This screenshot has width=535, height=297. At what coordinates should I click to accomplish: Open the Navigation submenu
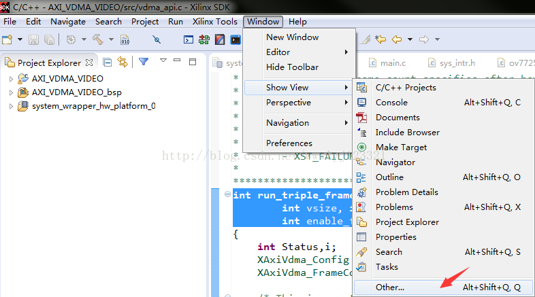(299, 123)
